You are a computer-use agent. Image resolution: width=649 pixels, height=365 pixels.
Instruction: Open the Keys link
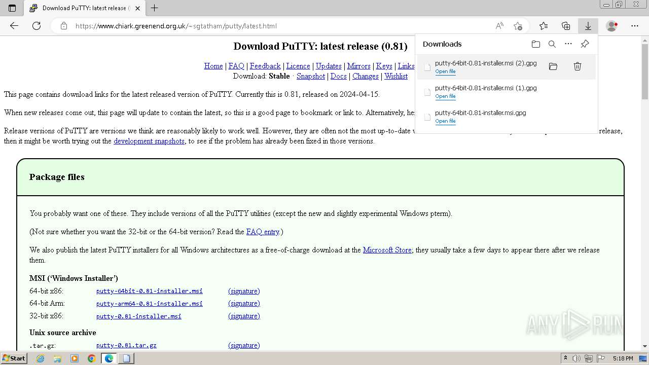pos(384,66)
